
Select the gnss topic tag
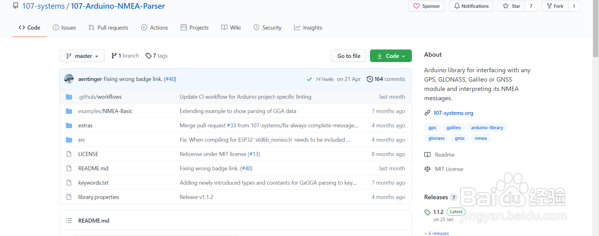tap(460, 138)
